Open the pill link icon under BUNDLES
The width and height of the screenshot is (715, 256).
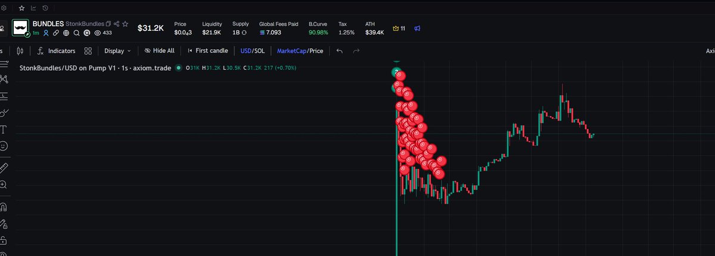point(55,33)
